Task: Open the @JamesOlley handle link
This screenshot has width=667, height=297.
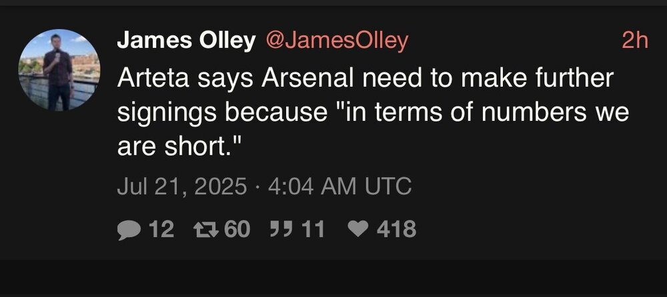Action: [x=336, y=41]
